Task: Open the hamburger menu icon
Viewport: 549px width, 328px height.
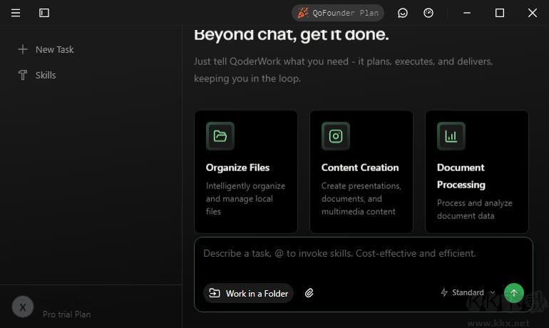Action: 16,13
